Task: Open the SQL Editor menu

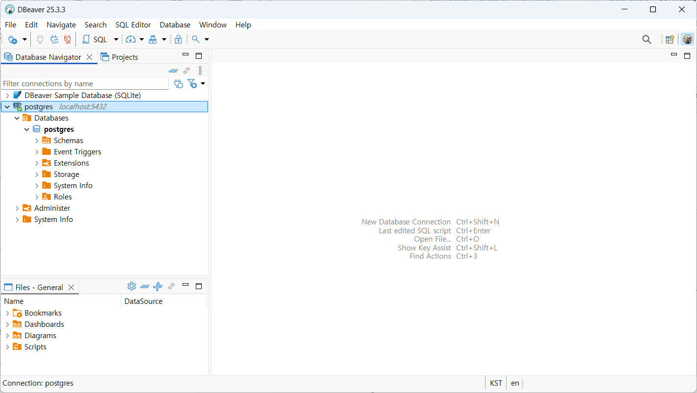Action: tap(133, 25)
